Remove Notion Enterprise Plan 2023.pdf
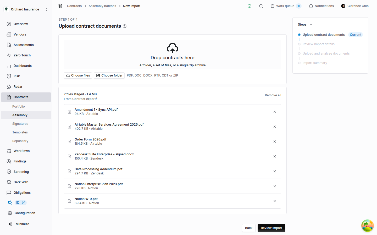Image resolution: width=377 pixels, height=235 pixels. [x=275, y=186]
